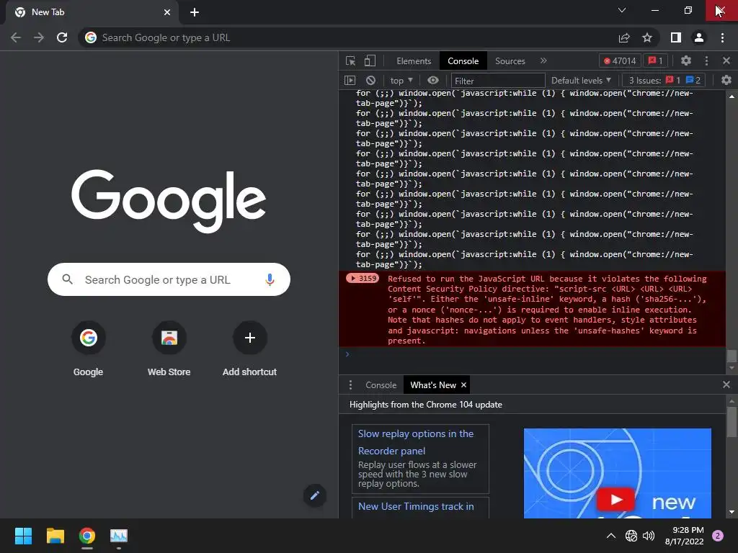Toggle the Chrome side panel icon
Image resolution: width=738 pixels, height=553 pixels.
pos(676,37)
